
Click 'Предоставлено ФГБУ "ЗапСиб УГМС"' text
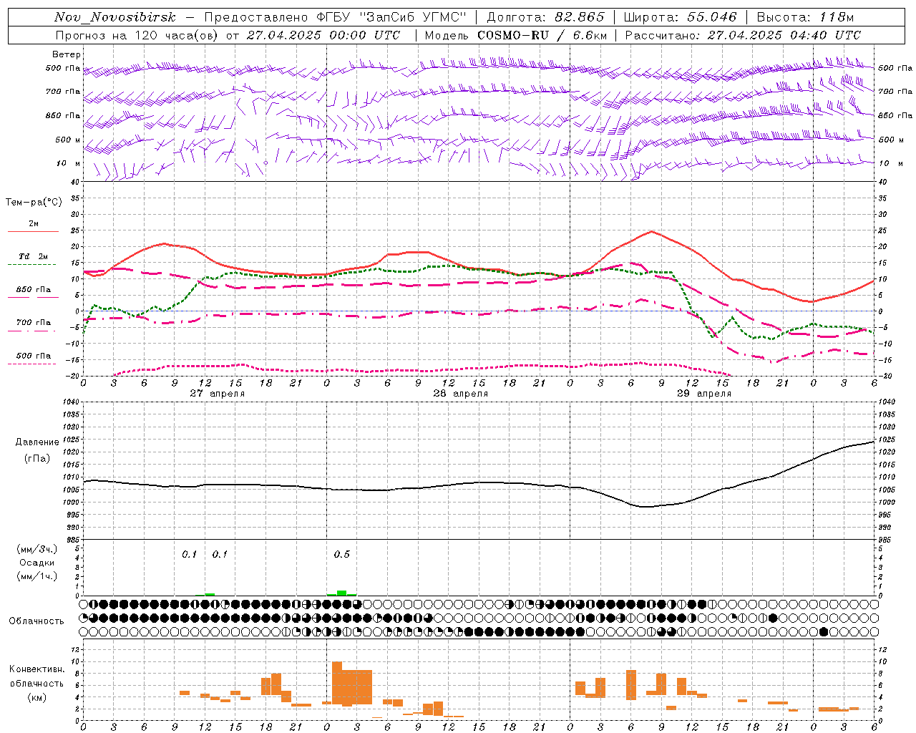click(x=336, y=17)
